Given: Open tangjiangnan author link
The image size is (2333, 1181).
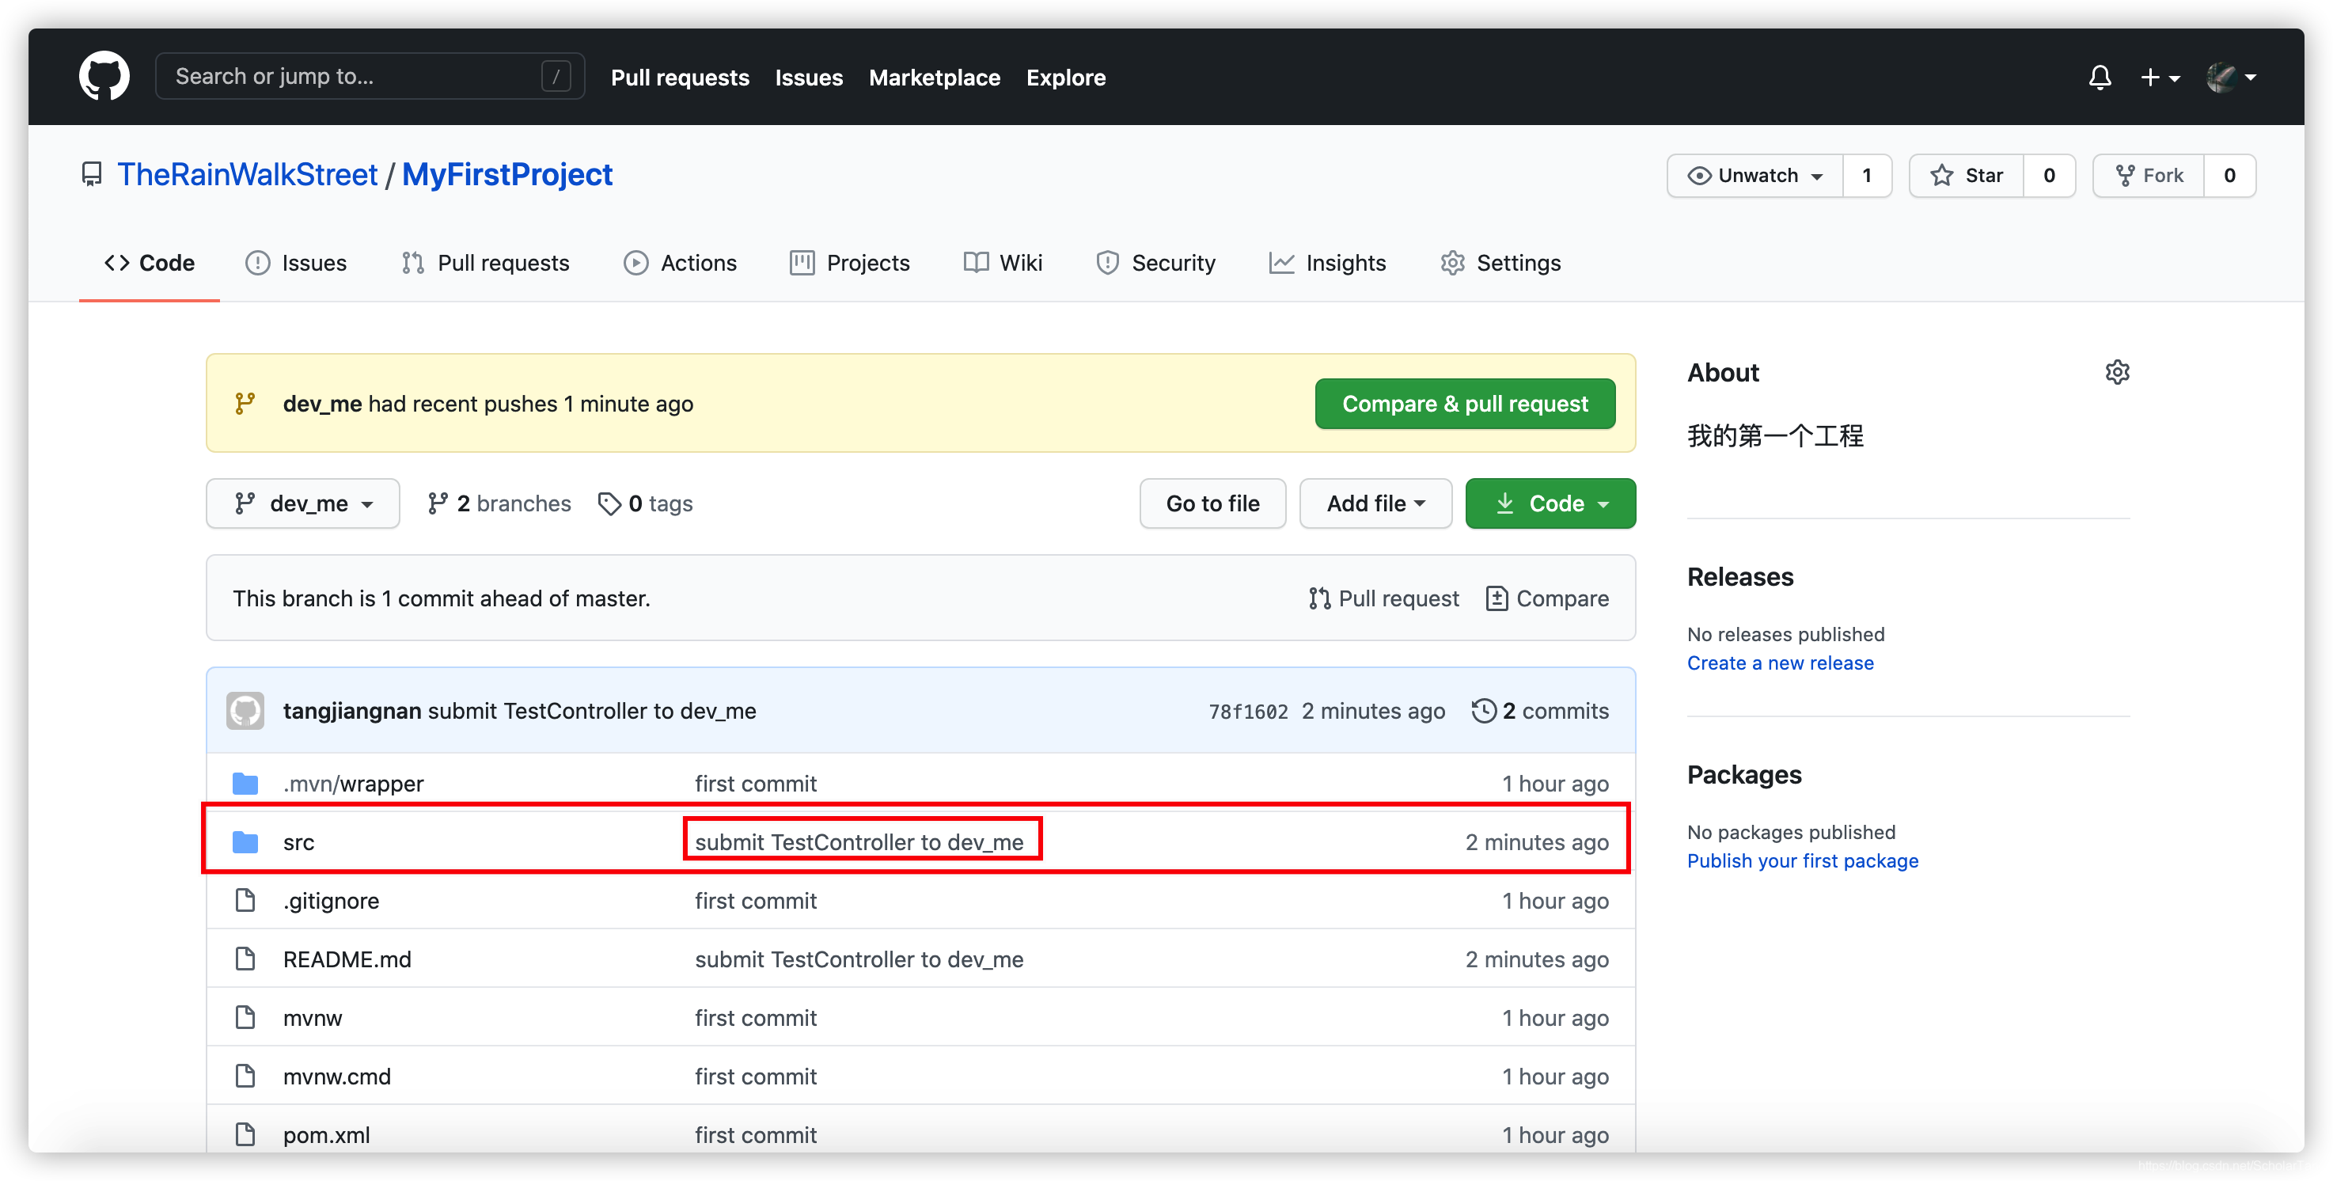Looking at the screenshot, I should [x=351, y=711].
